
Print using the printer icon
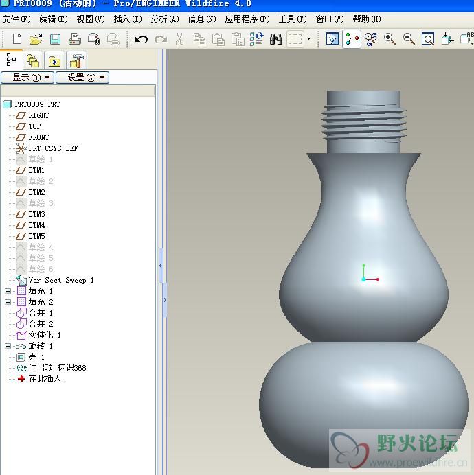coord(75,39)
